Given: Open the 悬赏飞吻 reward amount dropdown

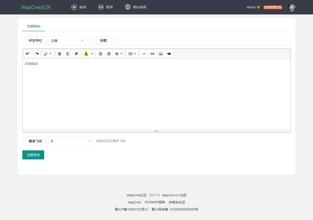Looking at the screenshot, I should [71, 141].
